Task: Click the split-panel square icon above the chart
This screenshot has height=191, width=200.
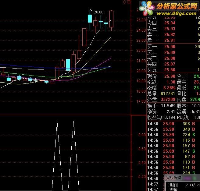Action: tap(129, 2)
